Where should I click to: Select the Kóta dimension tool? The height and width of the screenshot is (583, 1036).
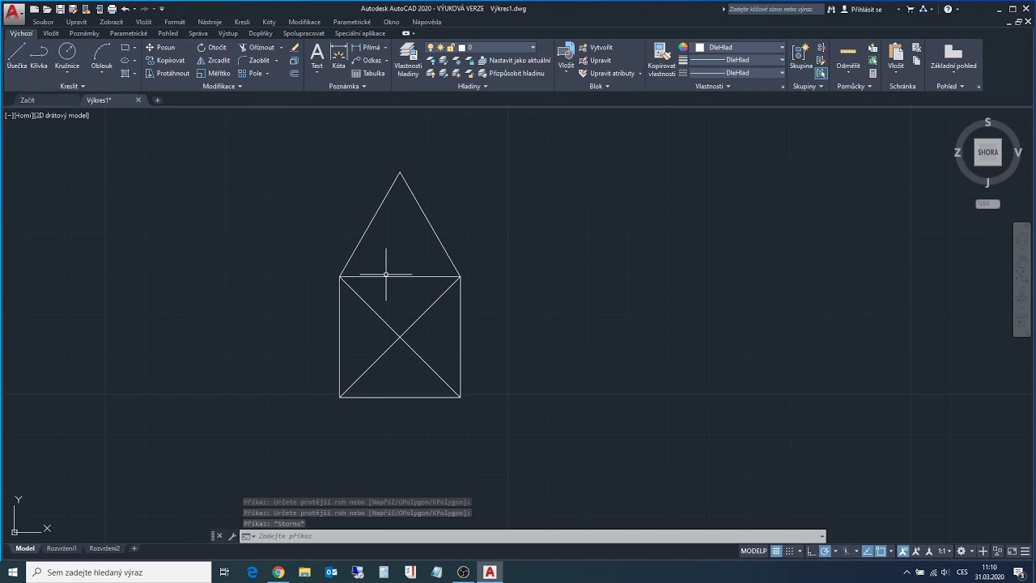pos(339,56)
